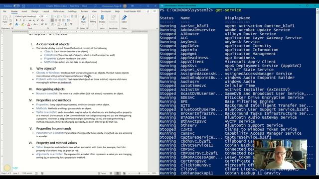Open Text Effects (glowing A) button
This screenshot has height=179, width=319.
click(16, 24)
